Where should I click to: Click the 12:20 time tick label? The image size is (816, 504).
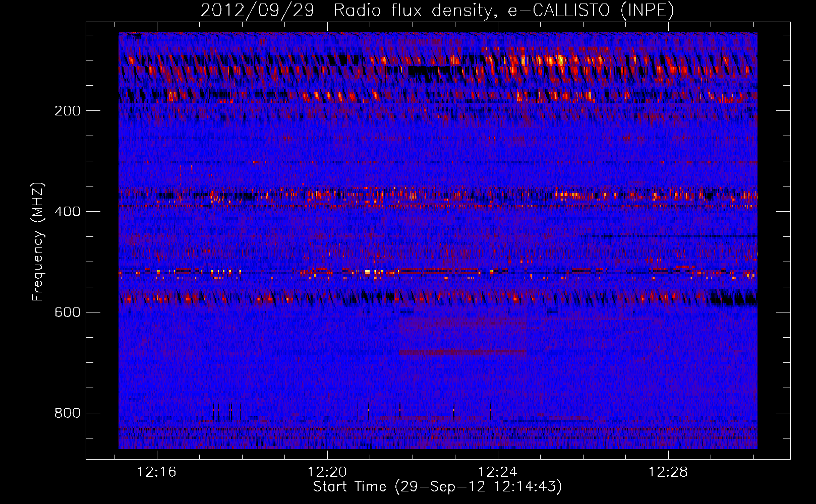[x=327, y=472]
